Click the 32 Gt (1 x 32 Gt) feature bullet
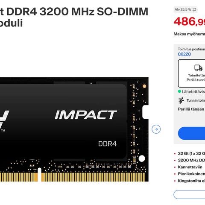Image resolution: width=205 pixels, height=205 pixels. point(191,153)
